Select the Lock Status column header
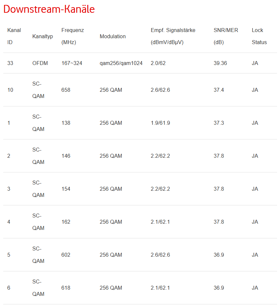 (259, 36)
